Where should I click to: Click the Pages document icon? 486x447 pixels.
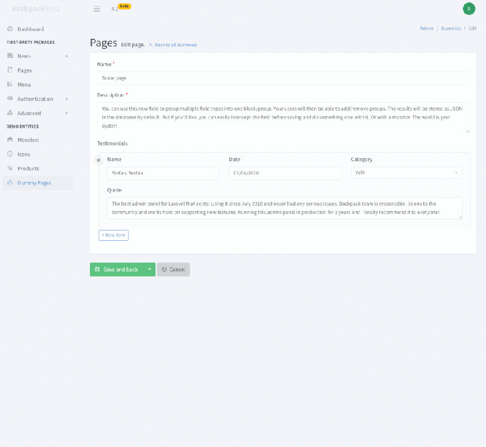pos(9,70)
